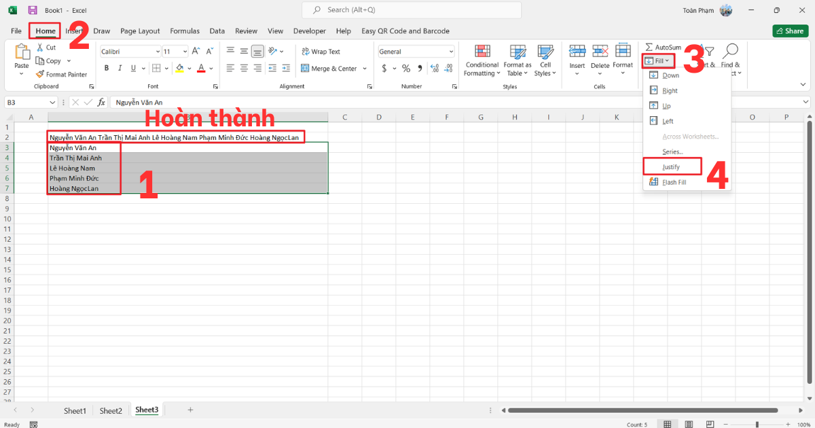Image resolution: width=815 pixels, height=428 pixels.
Task: Click the Insert Function fx icon
Action: point(101,102)
